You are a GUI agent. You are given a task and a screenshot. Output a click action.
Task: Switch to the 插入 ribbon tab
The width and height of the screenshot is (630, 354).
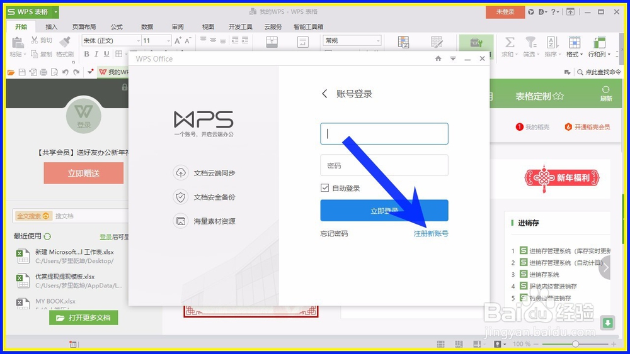[52, 26]
